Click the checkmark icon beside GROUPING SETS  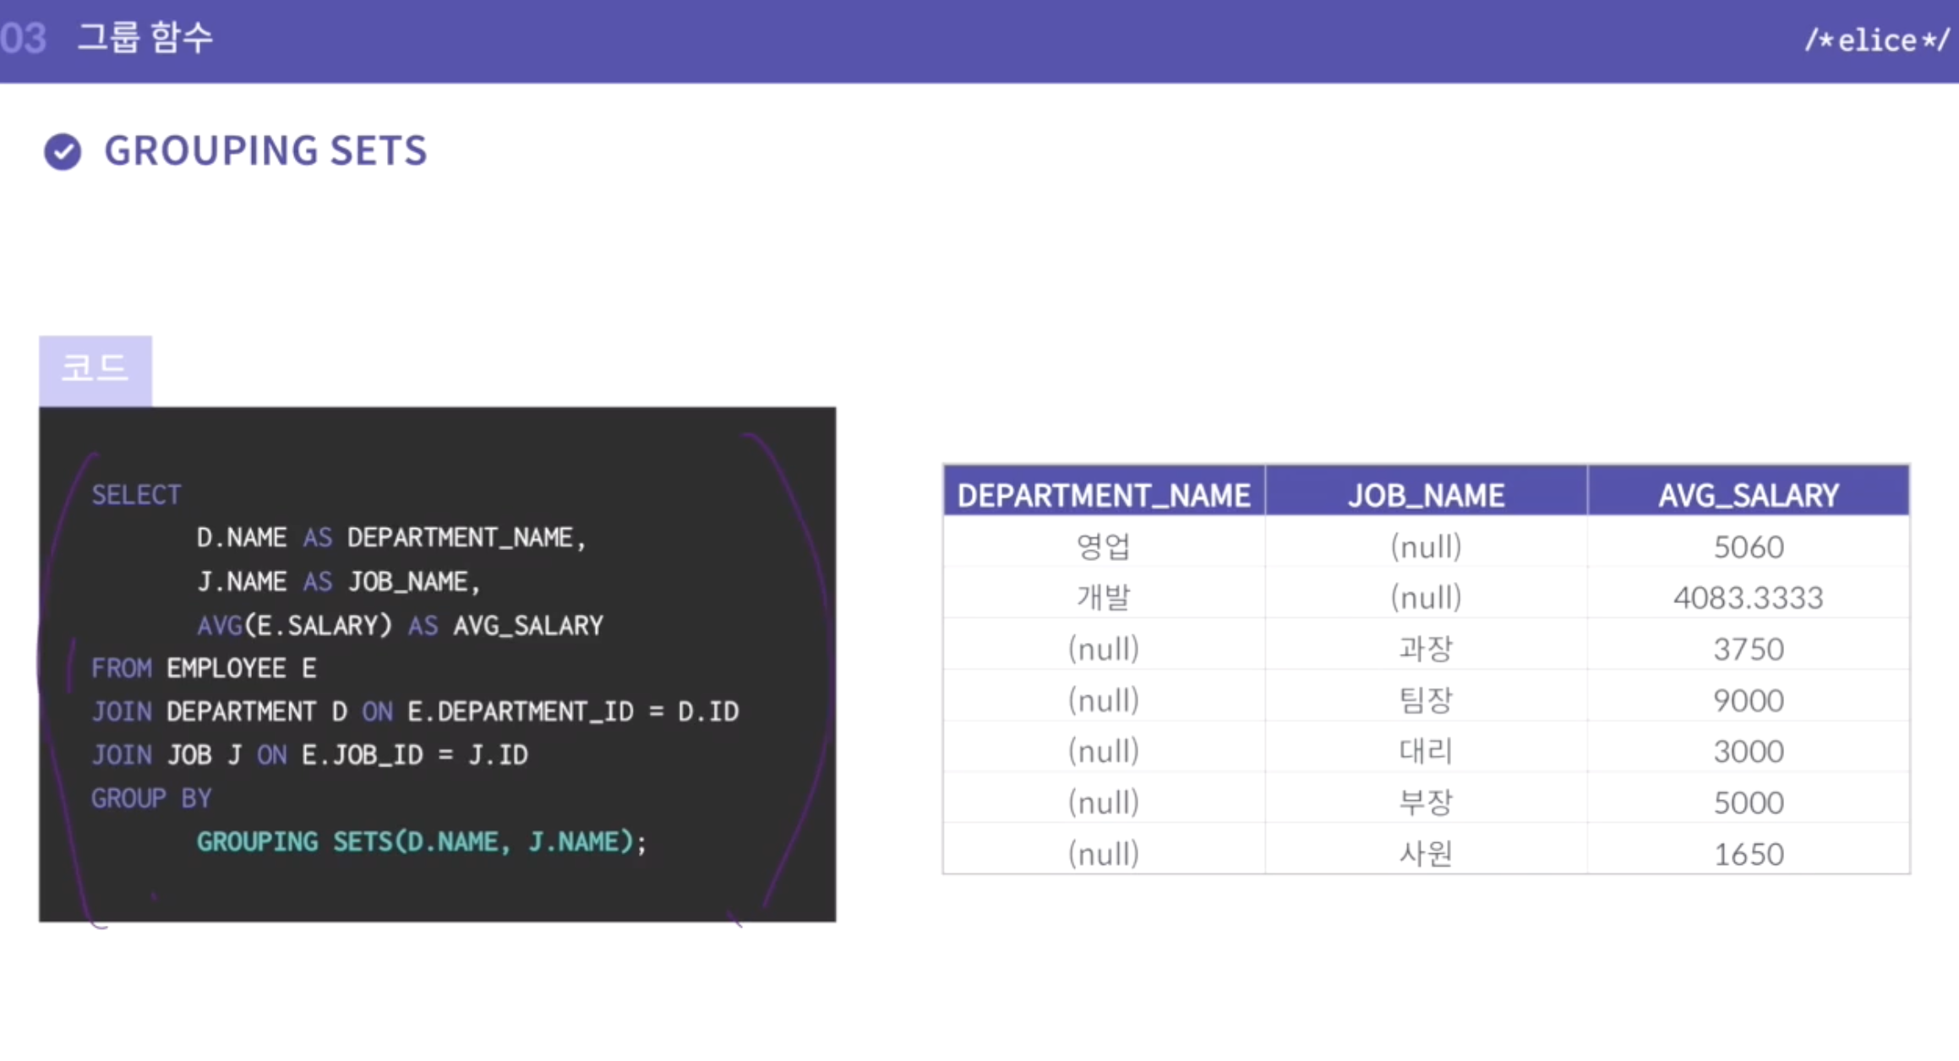[63, 152]
